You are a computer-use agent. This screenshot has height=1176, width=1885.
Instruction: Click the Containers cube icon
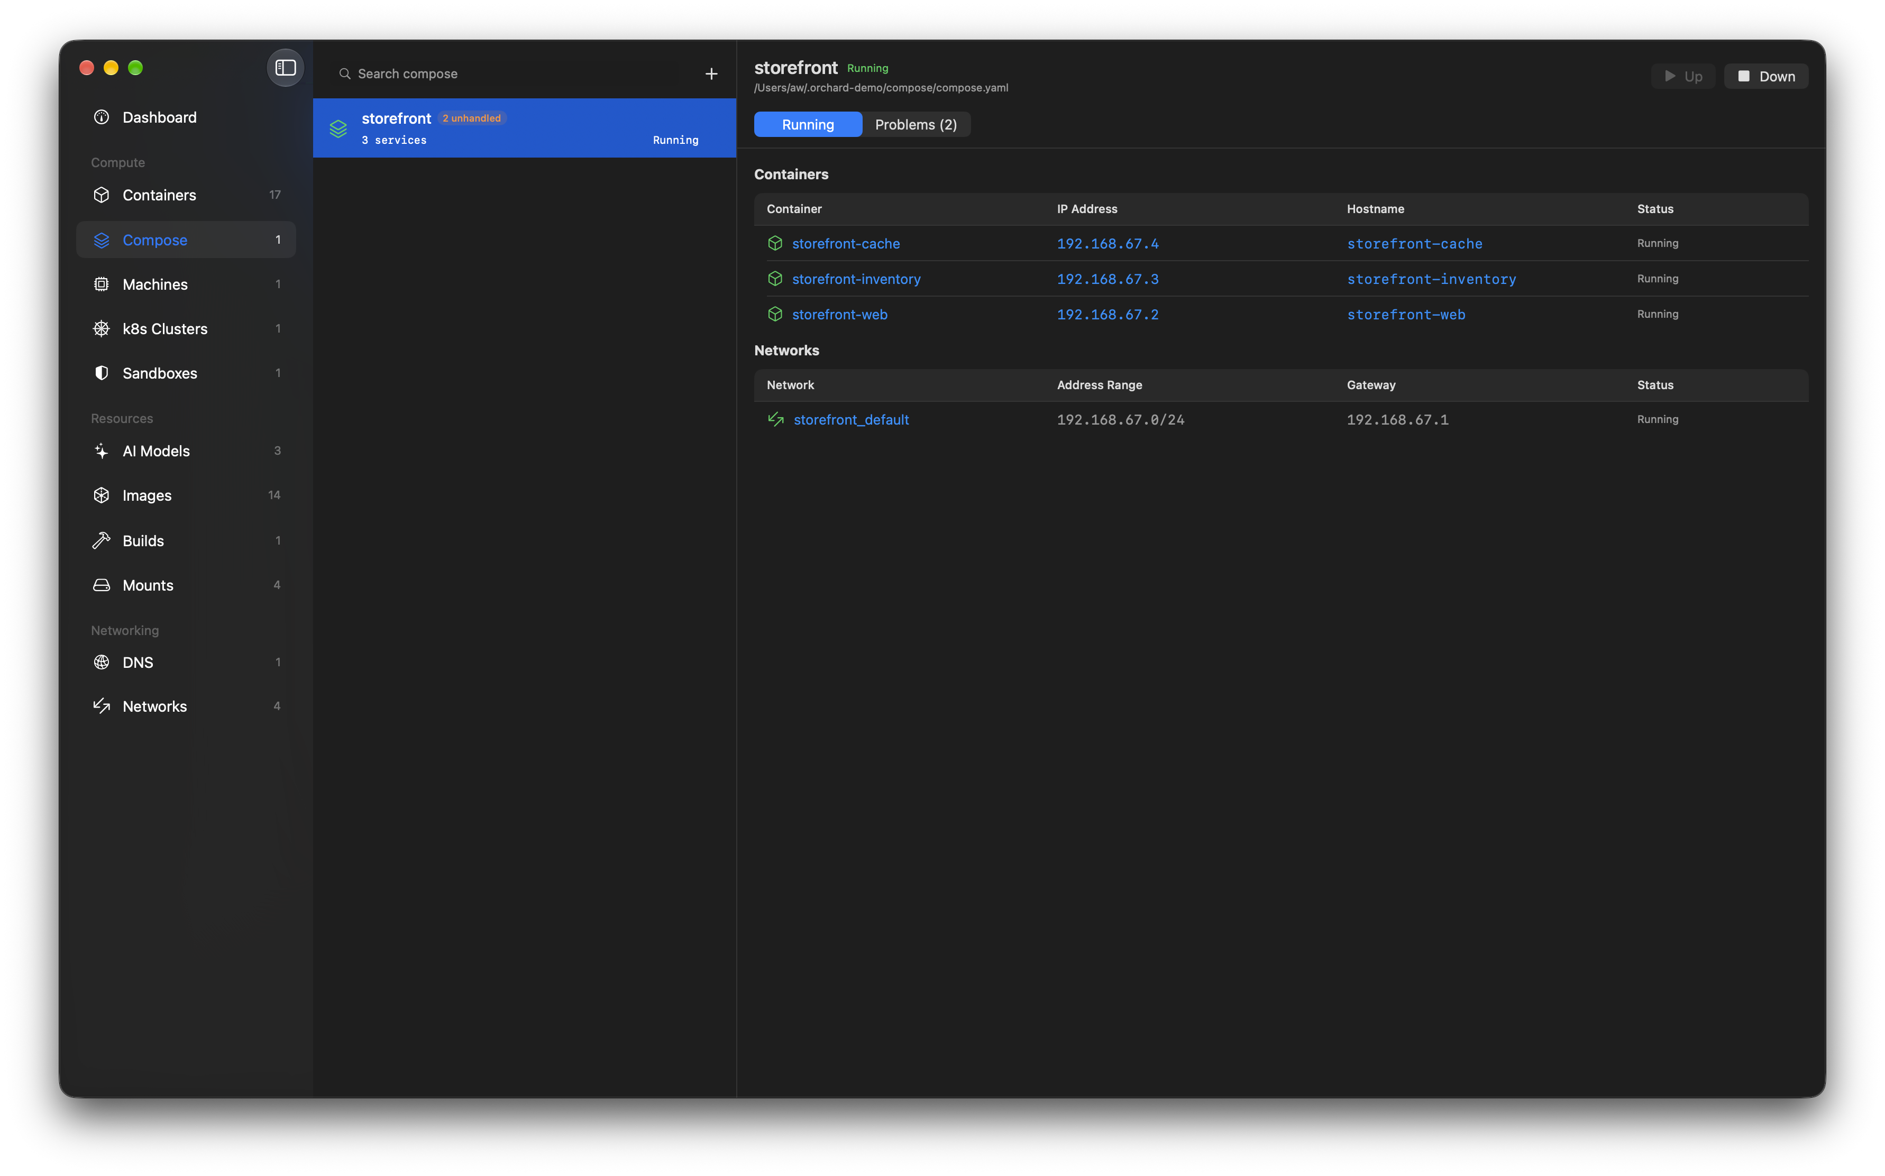point(101,195)
